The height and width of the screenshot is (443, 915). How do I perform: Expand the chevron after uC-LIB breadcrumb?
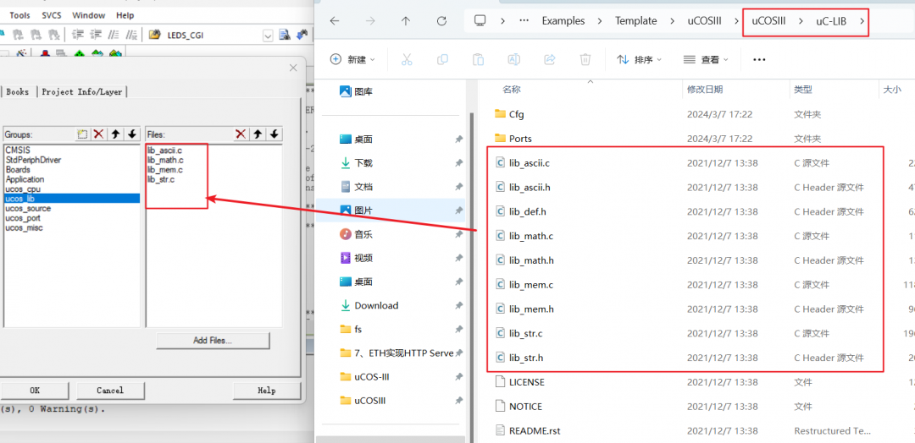click(862, 21)
